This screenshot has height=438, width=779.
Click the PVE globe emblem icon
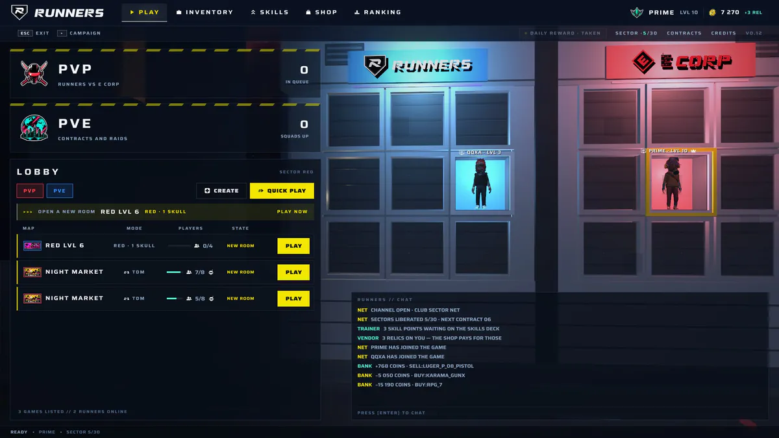(33, 128)
